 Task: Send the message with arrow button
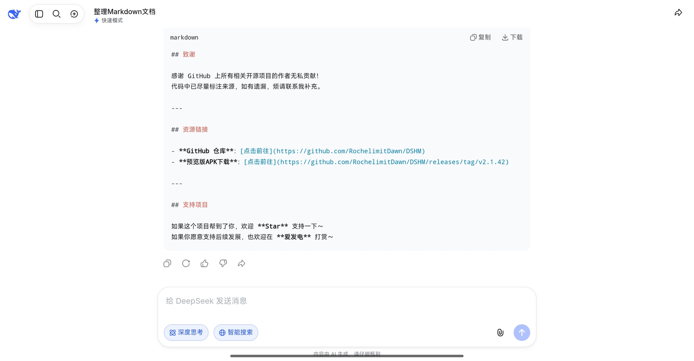tap(522, 332)
